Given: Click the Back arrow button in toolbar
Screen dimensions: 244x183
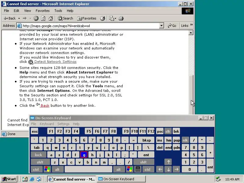Looking at the screenshot, I should coord(10,18).
